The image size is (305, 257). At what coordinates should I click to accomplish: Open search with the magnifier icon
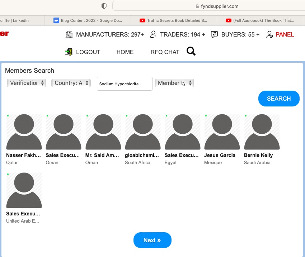point(191,51)
